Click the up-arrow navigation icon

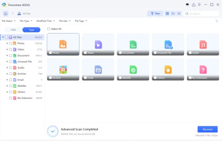pyautogui.click(x=13, y=14)
